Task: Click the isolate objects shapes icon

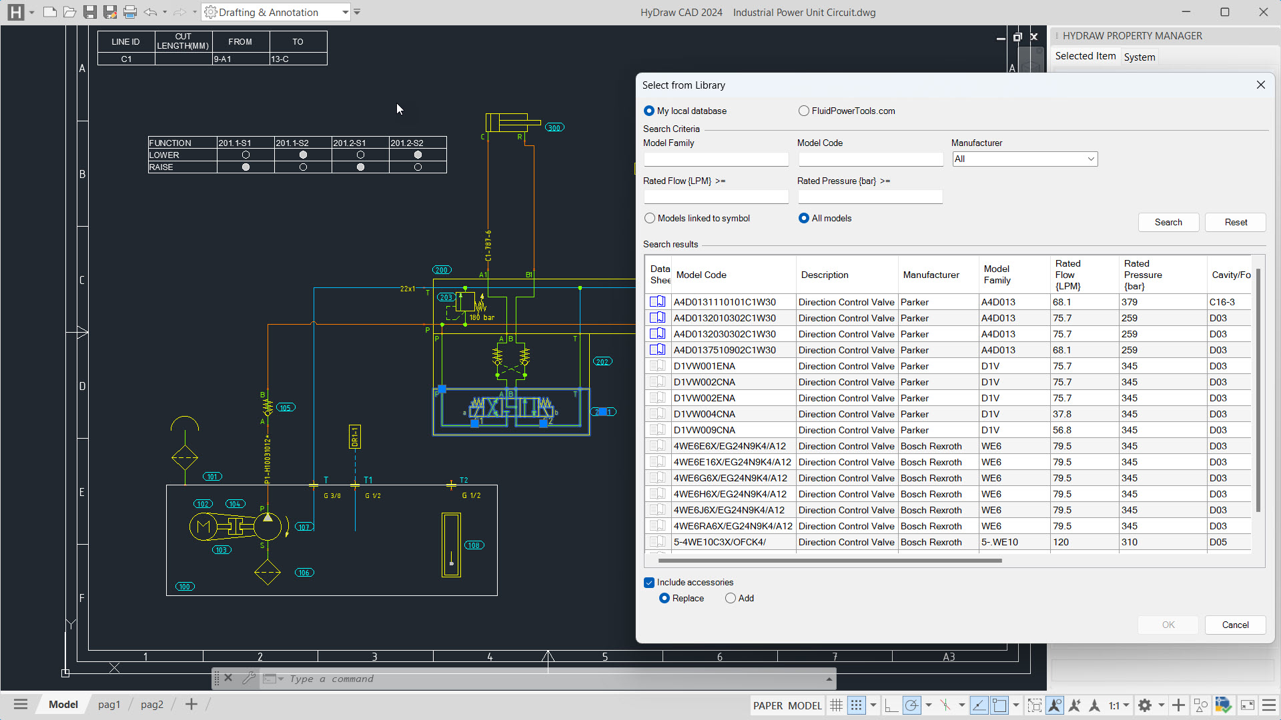Action: click(x=1201, y=705)
